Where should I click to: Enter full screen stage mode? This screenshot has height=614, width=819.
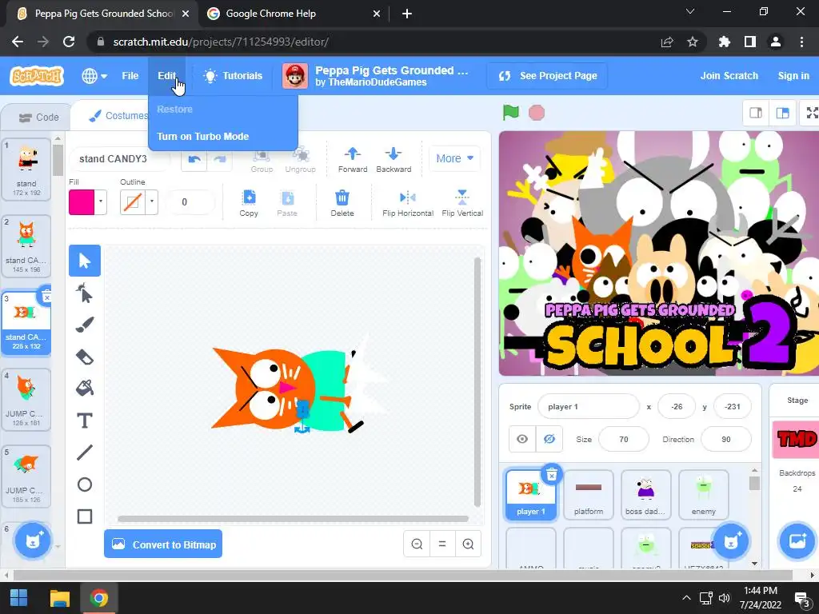811,113
